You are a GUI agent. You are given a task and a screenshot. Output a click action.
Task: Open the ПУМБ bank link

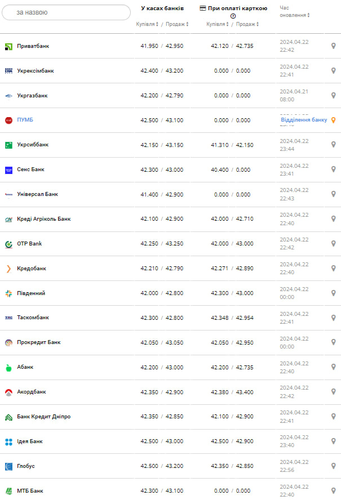pos(25,120)
